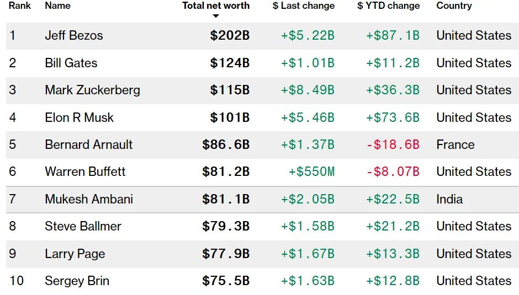The height and width of the screenshot is (295, 519).
Task: Open Steve Ballmer's profile
Action: click(83, 226)
